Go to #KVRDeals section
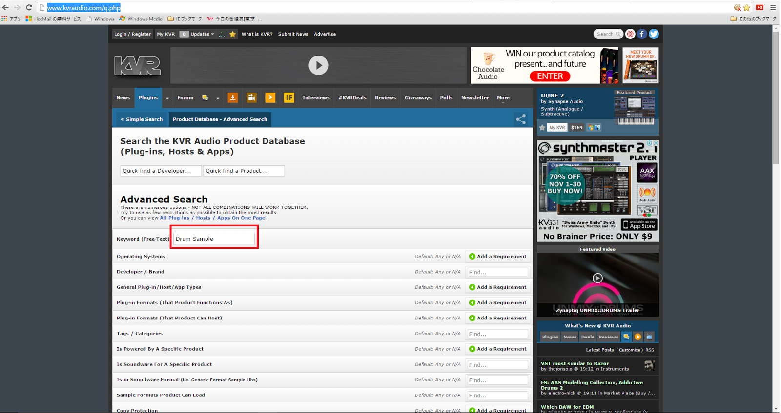The height and width of the screenshot is (413, 781). click(x=352, y=98)
